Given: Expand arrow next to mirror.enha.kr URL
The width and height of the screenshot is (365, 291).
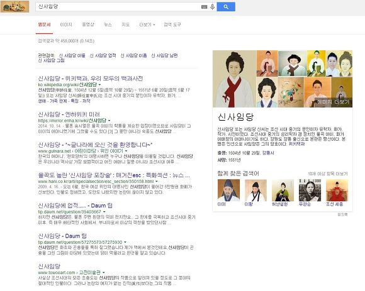Looking at the screenshot, I should 109,121.
